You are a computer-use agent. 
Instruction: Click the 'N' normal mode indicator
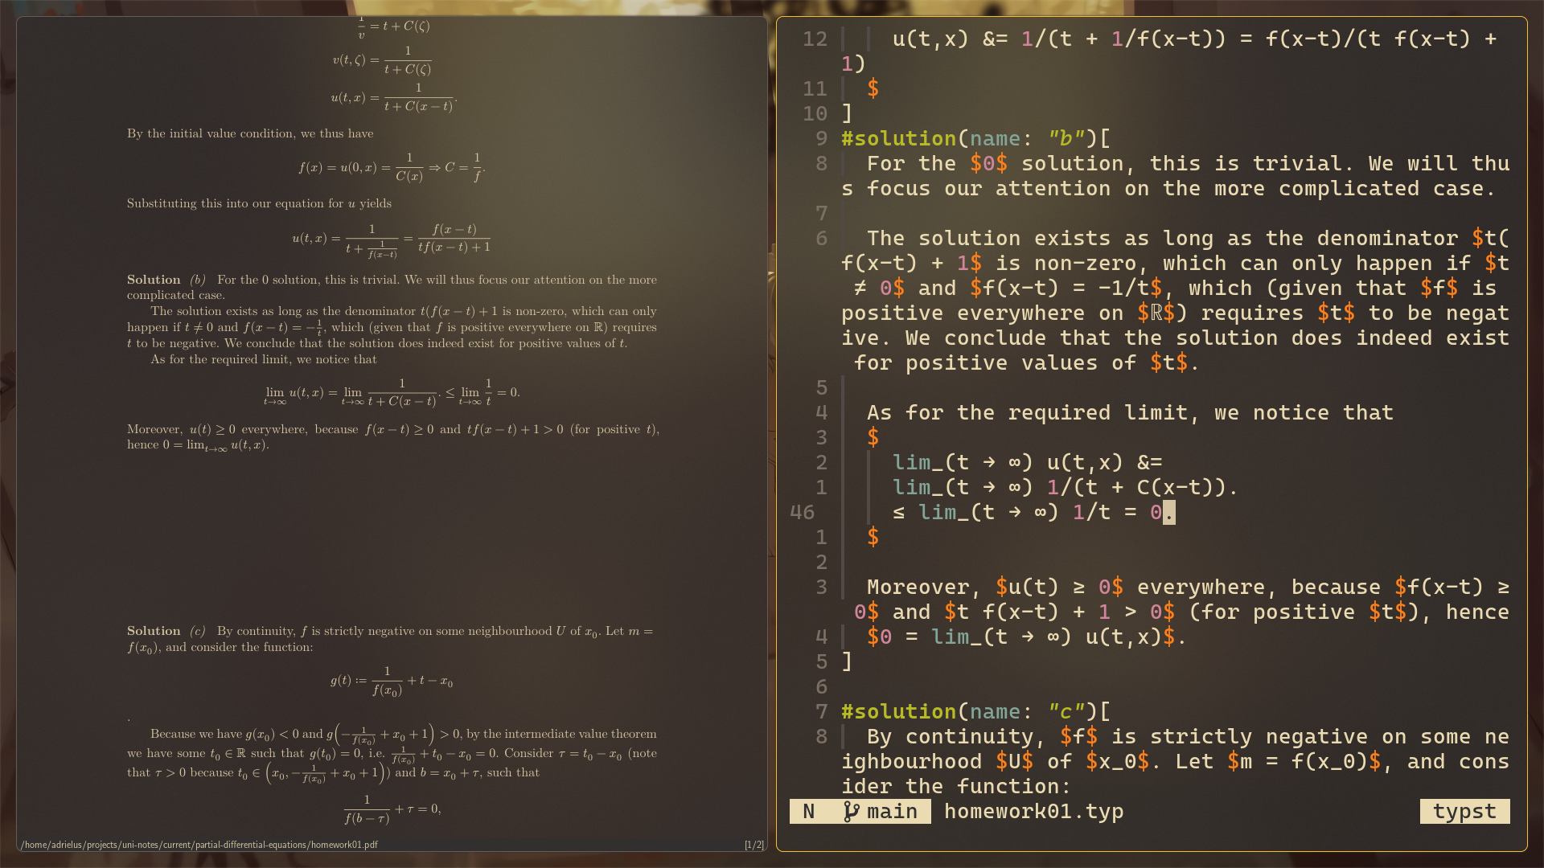tap(809, 812)
